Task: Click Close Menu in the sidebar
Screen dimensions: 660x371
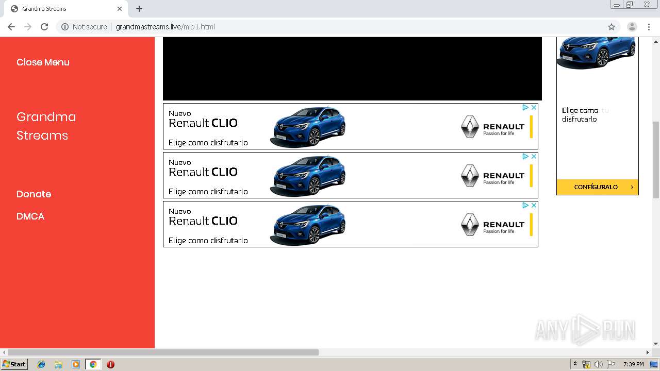Action: (43, 62)
